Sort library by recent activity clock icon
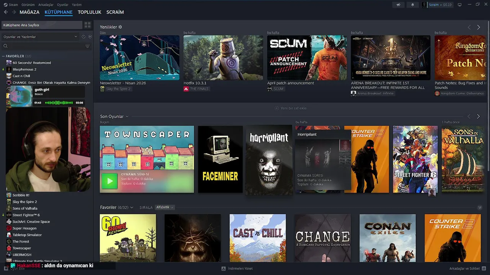 [x=83, y=37]
